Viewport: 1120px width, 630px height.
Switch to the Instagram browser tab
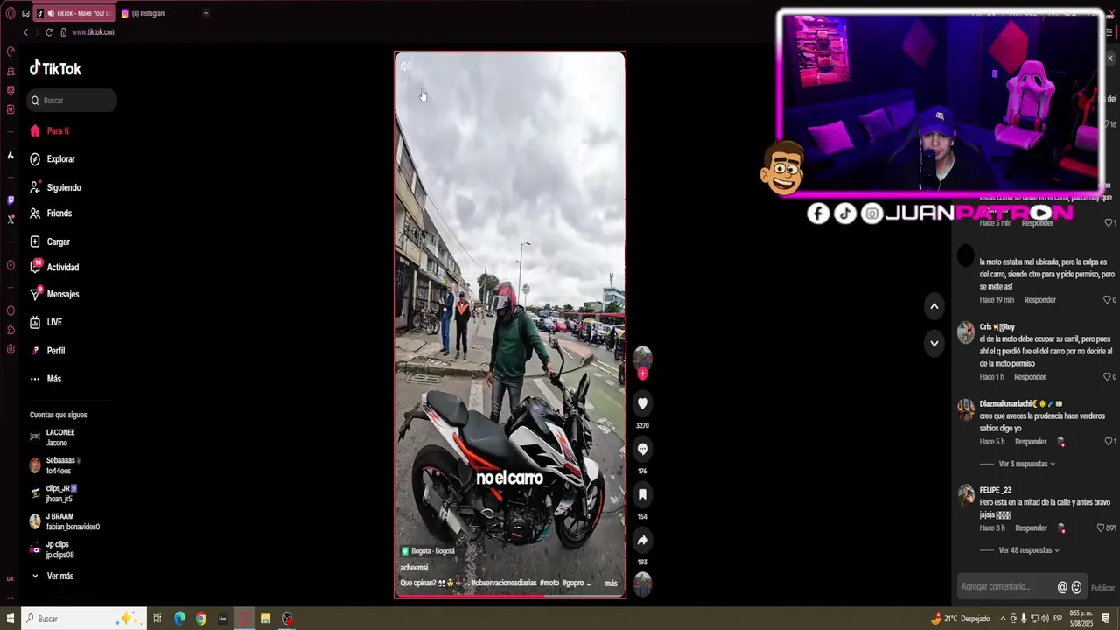pos(149,13)
